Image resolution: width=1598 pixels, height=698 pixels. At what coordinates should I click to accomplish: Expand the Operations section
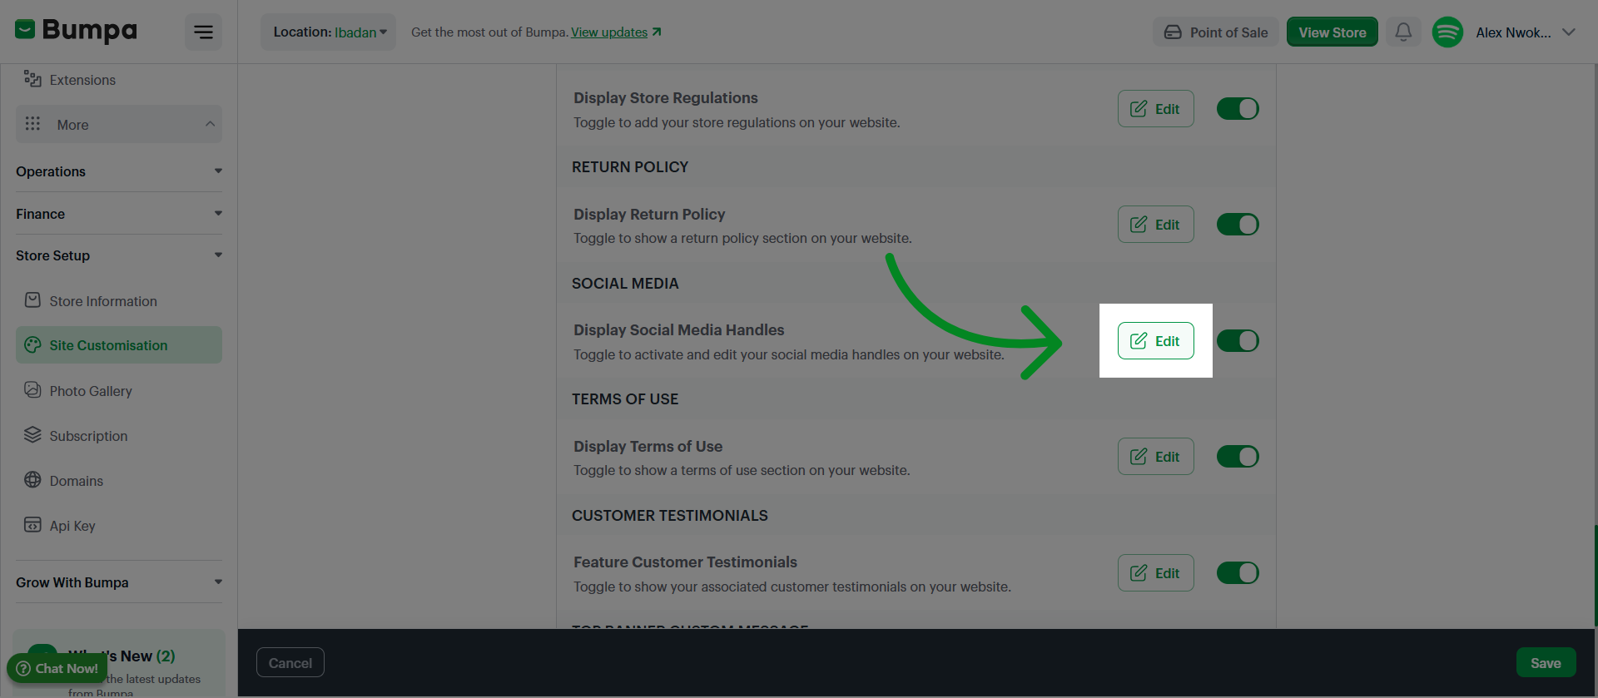(119, 171)
